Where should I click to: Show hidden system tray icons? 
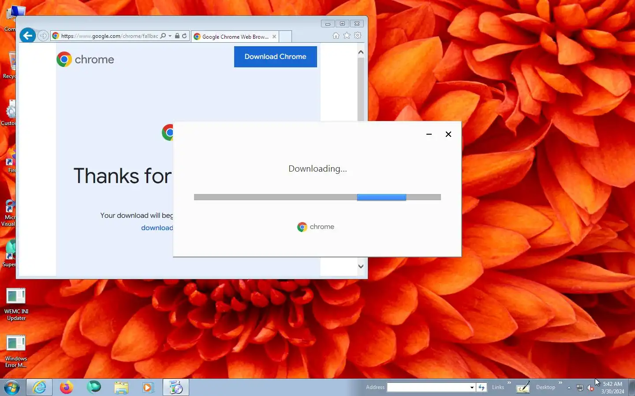tap(569, 388)
